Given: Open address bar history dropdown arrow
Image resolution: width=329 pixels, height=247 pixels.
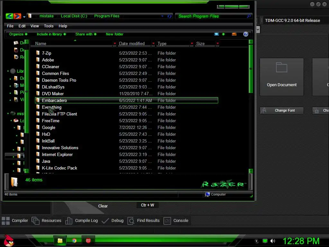Looking at the screenshot, I should click(x=162, y=16).
